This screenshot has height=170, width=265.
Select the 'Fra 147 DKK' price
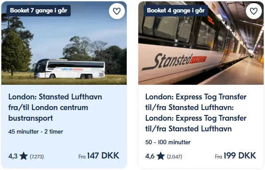click(x=99, y=156)
